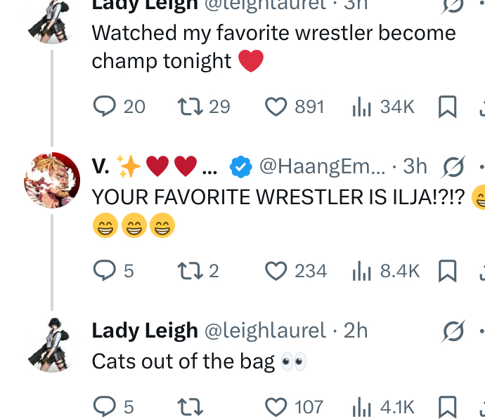View analytics showing 34K views
Viewport: 485px width, 419px height.
coord(361,107)
